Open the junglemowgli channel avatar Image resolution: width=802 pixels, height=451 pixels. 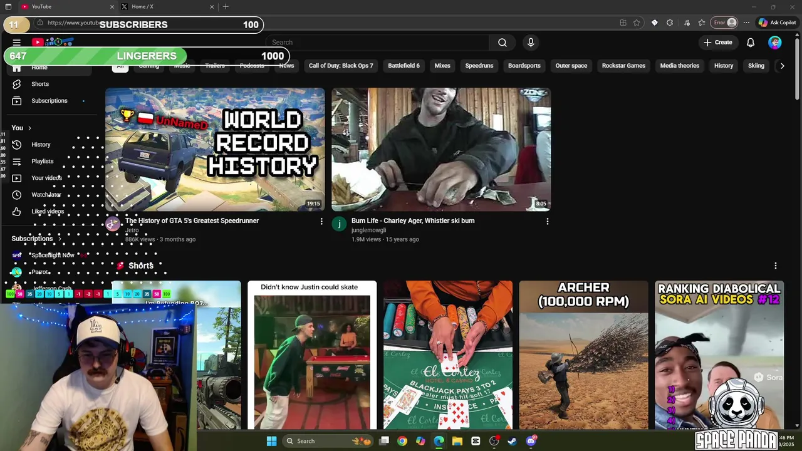339,224
